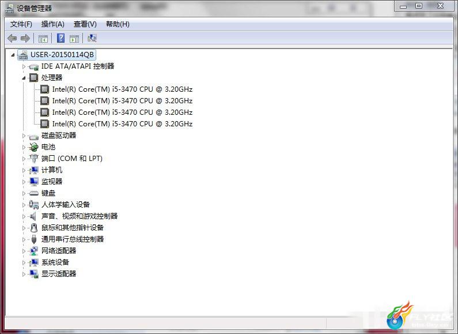Select the 显示适配器 label

pyautogui.click(x=59, y=274)
